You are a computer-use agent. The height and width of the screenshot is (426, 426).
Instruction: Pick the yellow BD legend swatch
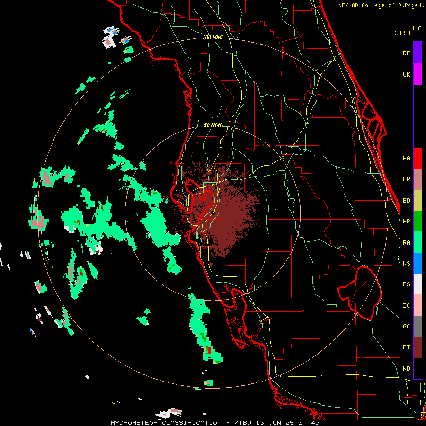[418, 201]
